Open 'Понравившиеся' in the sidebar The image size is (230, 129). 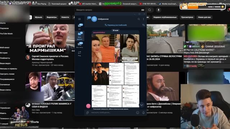7,79
